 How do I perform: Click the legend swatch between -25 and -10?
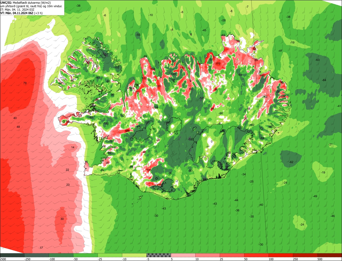coord(110,255)
